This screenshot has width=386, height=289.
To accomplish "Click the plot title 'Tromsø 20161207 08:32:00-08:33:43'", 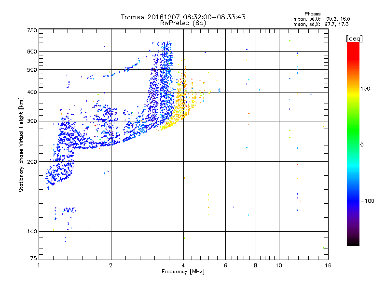I will click(x=183, y=17).
